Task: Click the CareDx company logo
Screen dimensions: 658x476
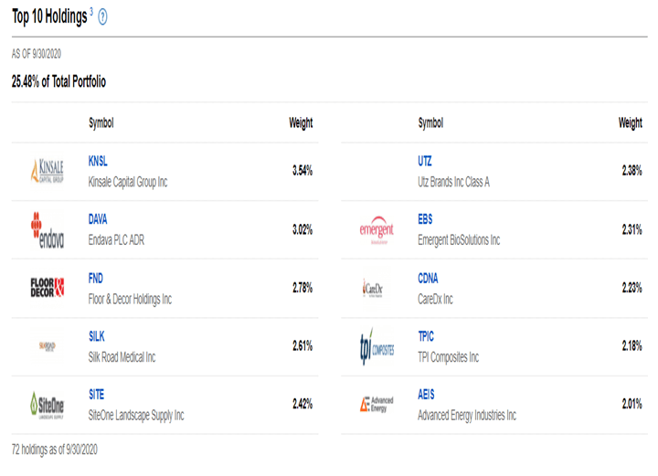Action: pyautogui.click(x=377, y=288)
